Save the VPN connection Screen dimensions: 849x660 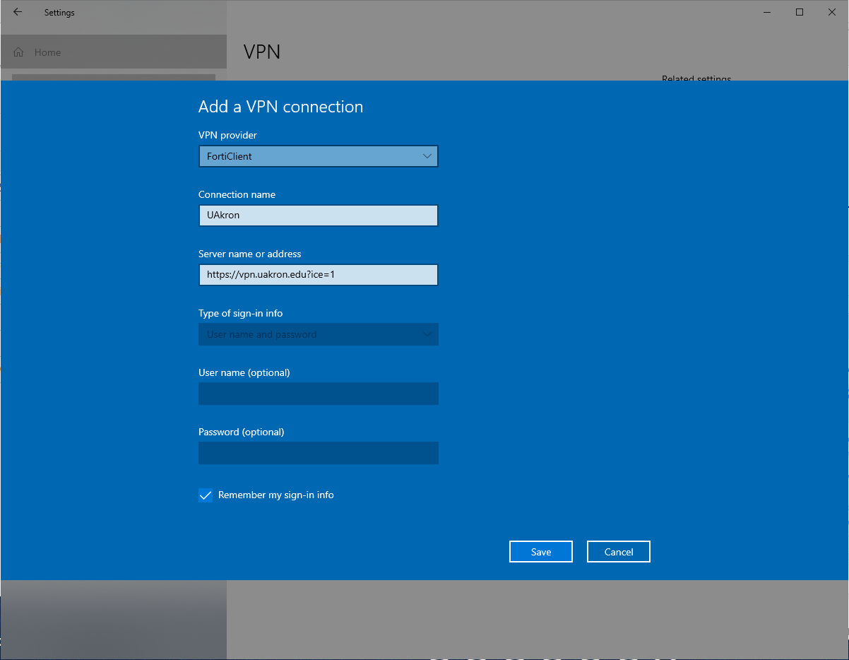(x=541, y=552)
